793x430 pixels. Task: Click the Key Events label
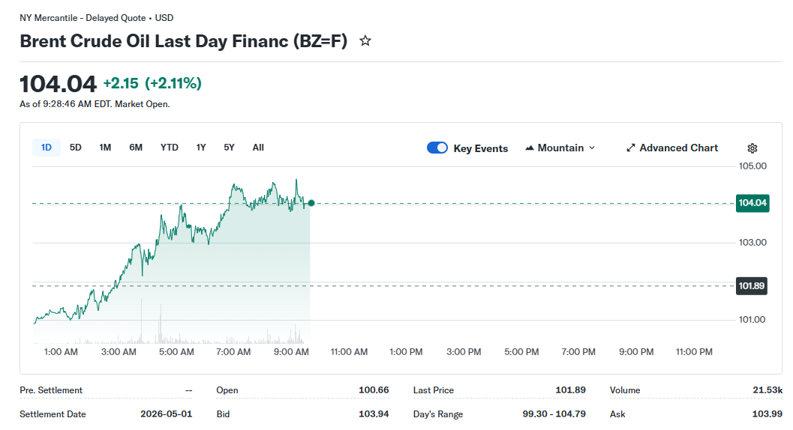(481, 148)
